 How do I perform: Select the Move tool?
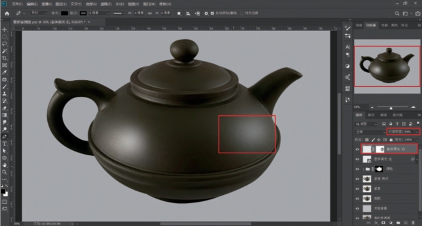[x=4, y=30]
